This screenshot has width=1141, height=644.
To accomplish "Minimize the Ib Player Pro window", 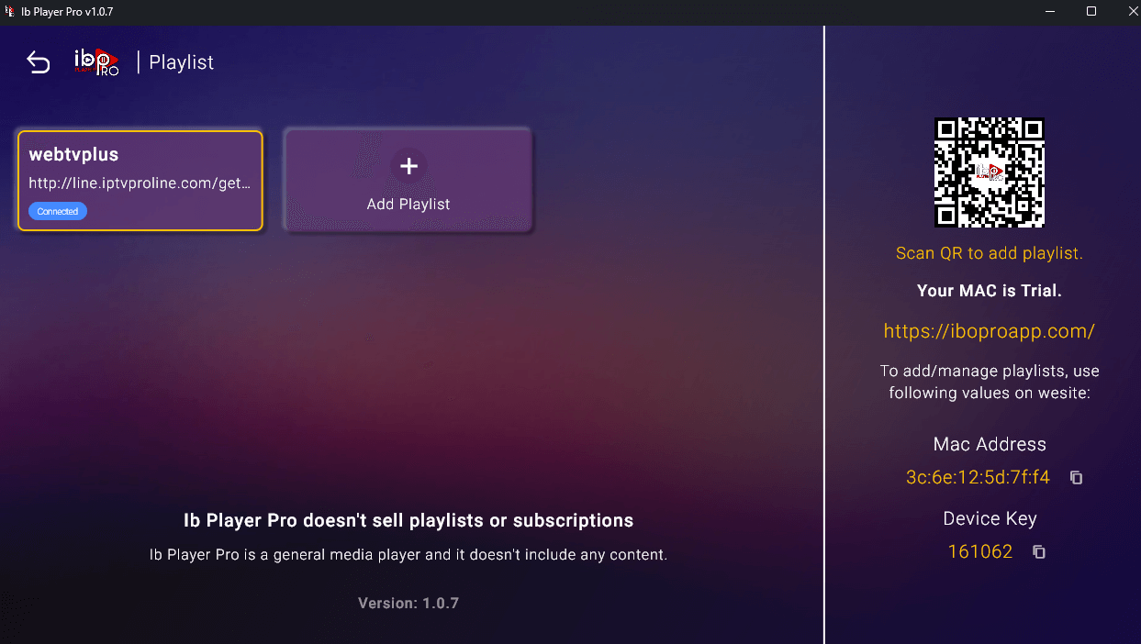I will coord(1050,12).
